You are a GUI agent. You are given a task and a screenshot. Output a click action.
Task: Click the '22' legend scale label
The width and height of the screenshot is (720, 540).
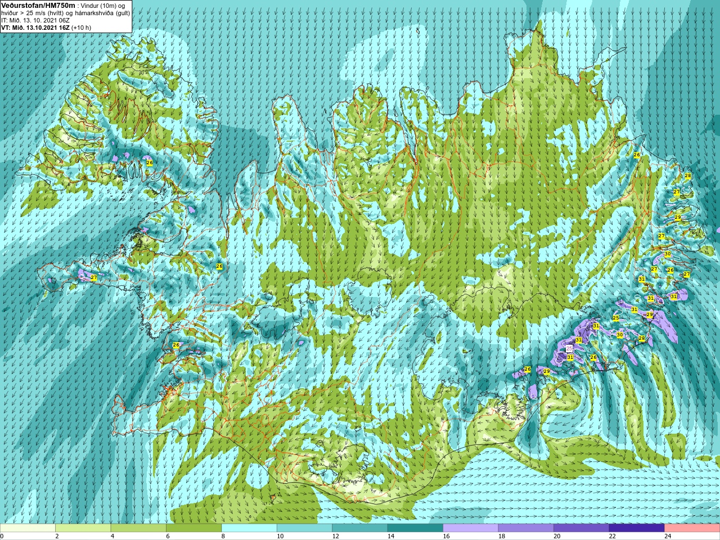[613, 536]
